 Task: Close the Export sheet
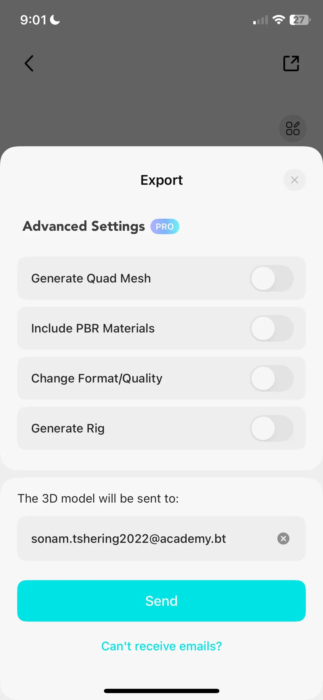click(x=294, y=180)
